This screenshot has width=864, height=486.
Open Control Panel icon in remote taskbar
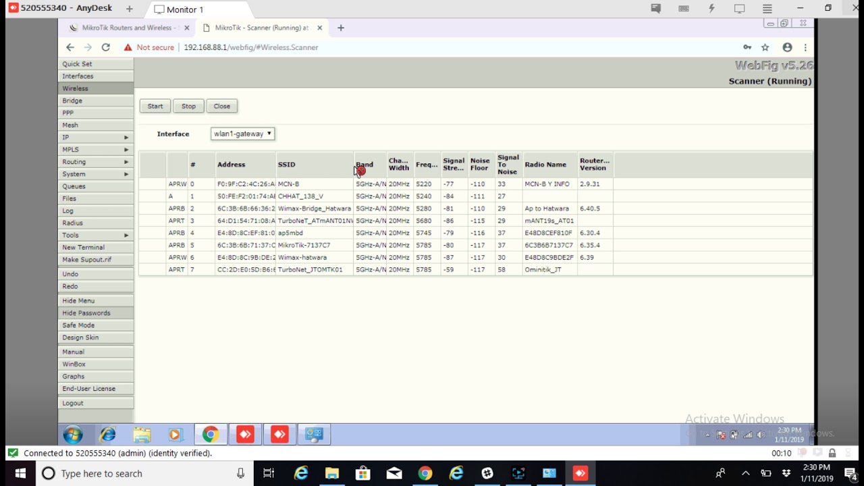pyautogui.click(x=314, y=435)
